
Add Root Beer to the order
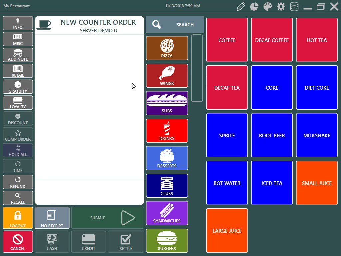272,135
